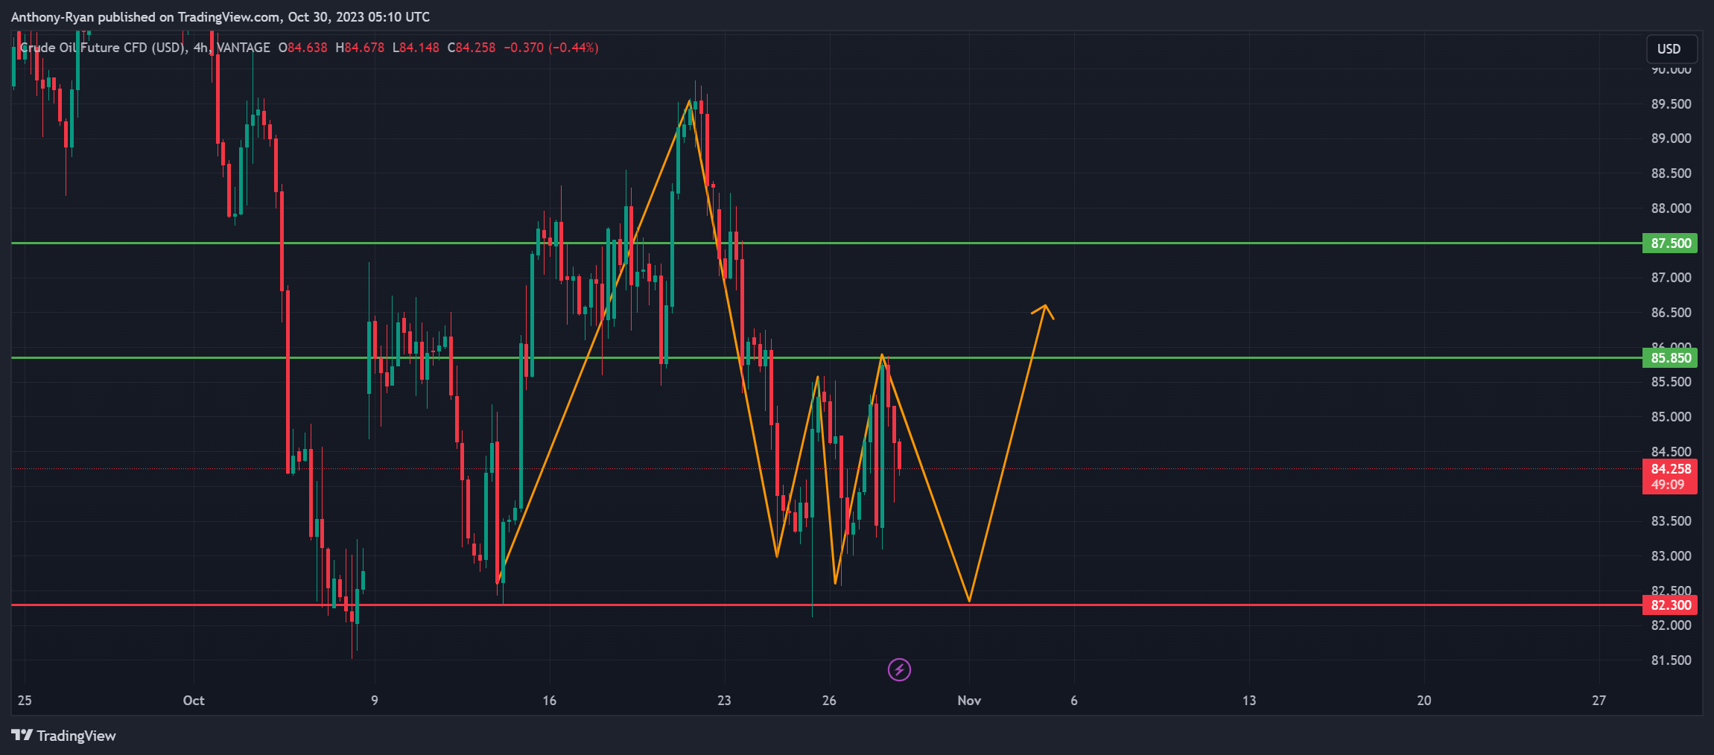Viewport: 1714px width, 755px height.
Task: Click the 88.500 price scale label
Action: [x=1671, y=173]
